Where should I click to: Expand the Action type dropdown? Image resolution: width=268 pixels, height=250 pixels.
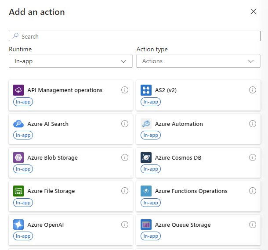pyautogui.click(x=198, y=61)
